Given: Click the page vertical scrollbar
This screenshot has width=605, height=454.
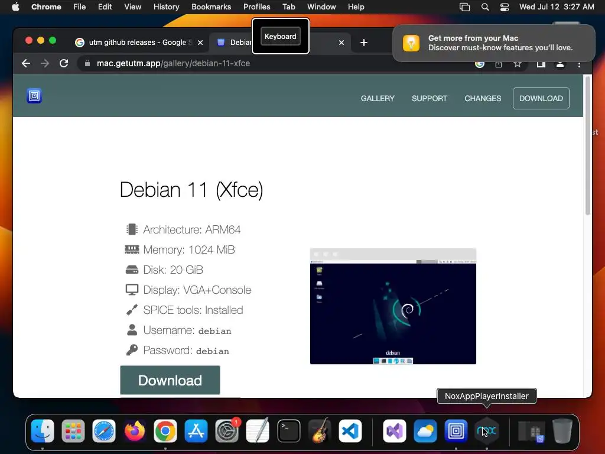Looking at the screenshot, I should pos(588,145).
